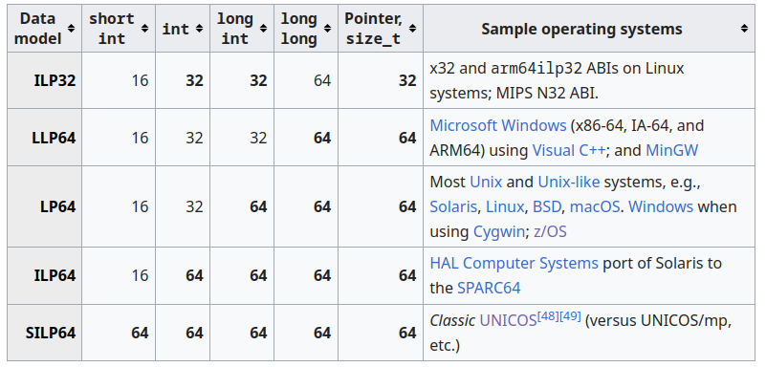
Task: Follow the MinGW link
Action: click(x=671, y=150)
